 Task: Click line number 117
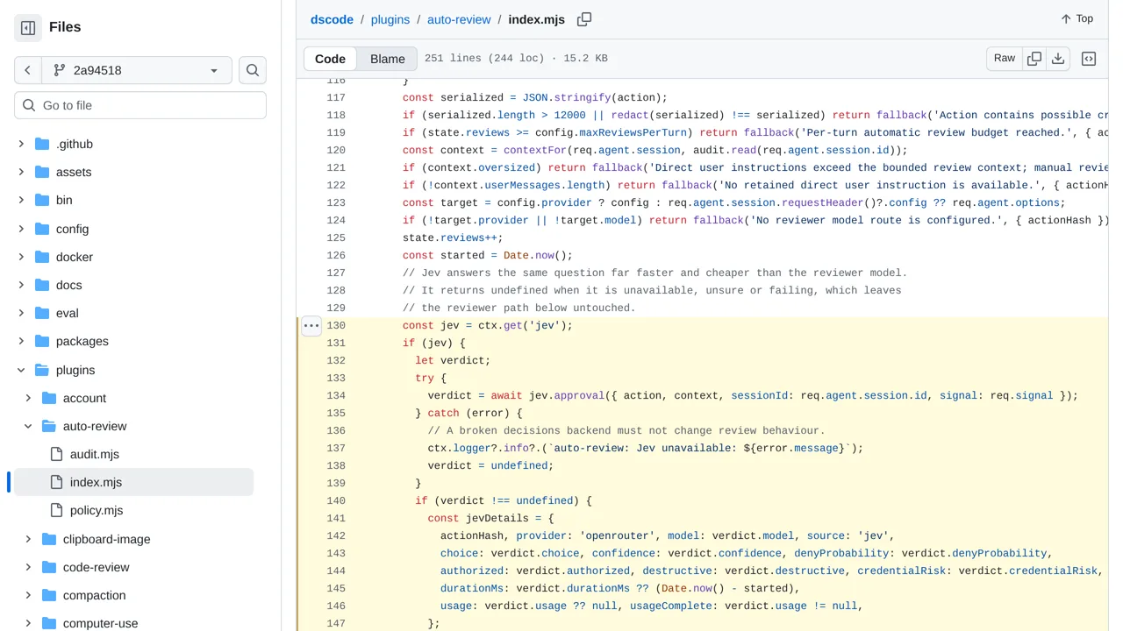point(335,97)
